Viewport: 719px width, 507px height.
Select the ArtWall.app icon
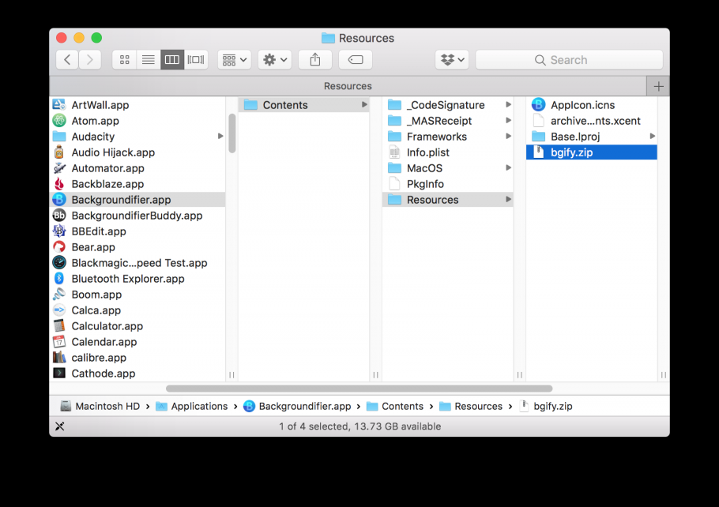click(x=59, y=104)
